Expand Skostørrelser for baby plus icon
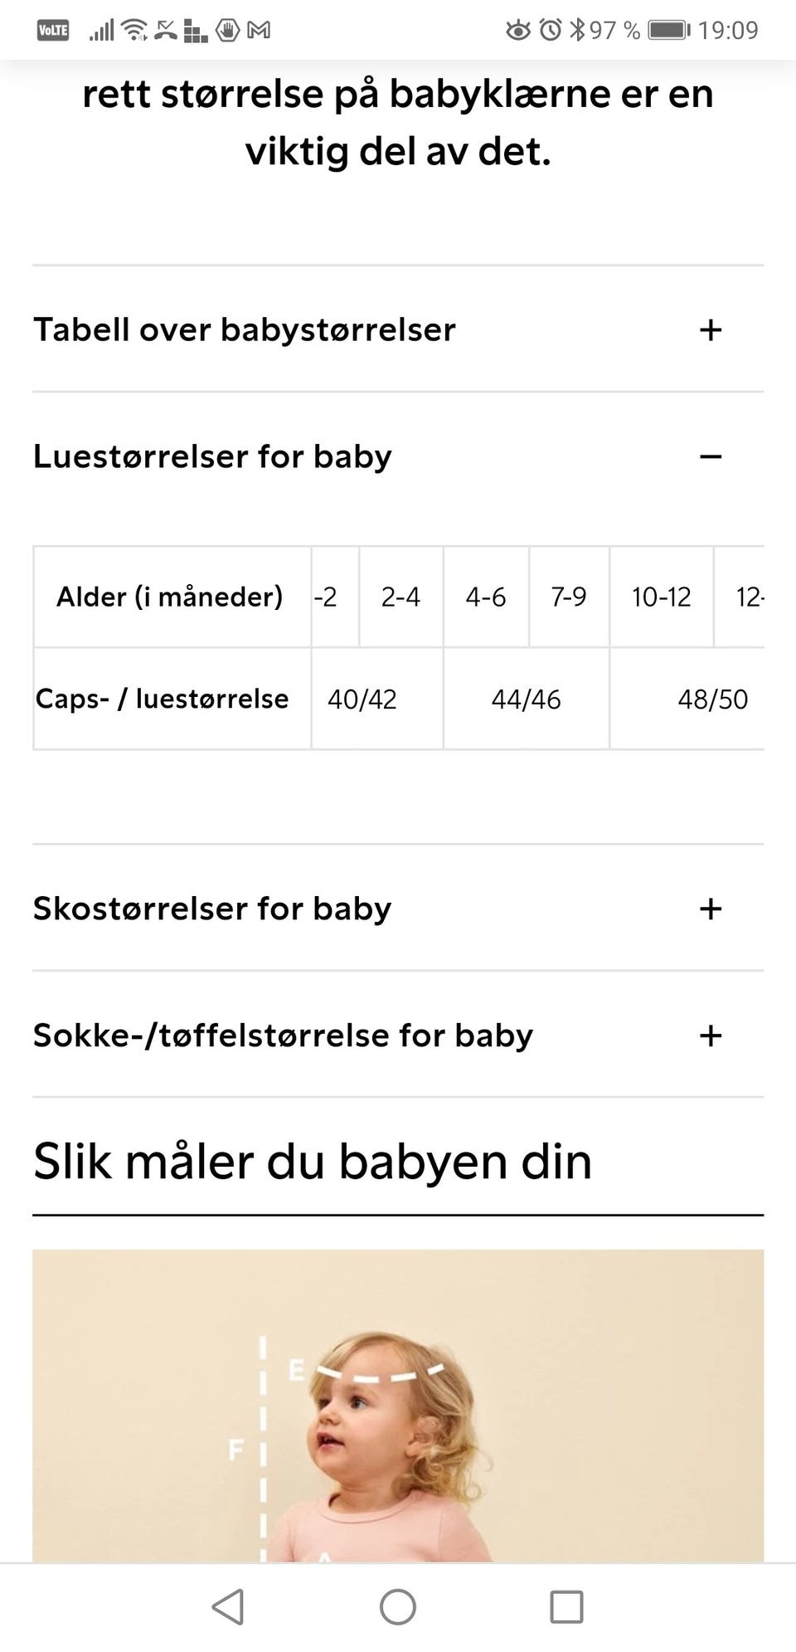796x1652 pixels. [x=711, y=909]
